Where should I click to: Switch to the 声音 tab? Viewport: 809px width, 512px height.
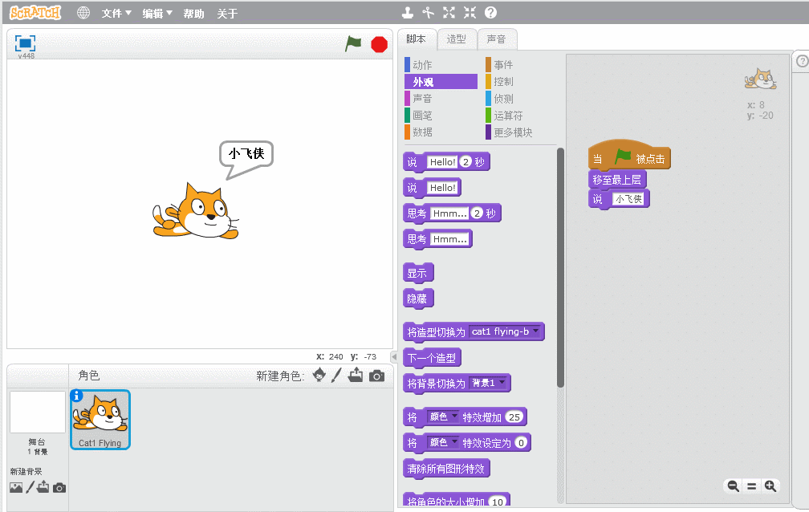(497, 39)
